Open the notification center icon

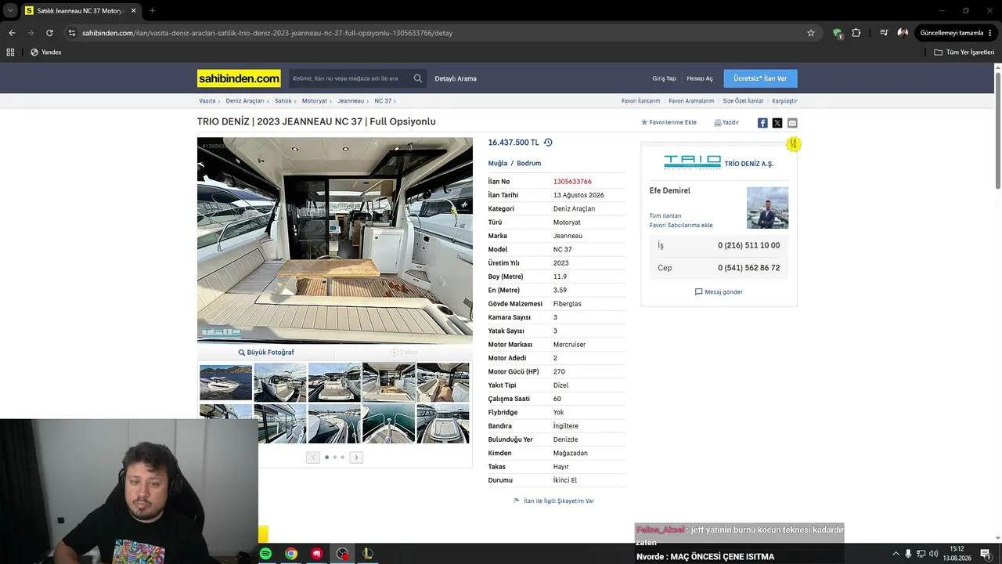[x=986, y=554]
